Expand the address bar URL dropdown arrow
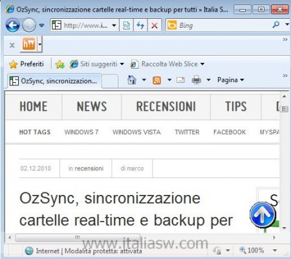Image resolution: width=291 pixels, height=259 pixels. (x=114, y=25)
